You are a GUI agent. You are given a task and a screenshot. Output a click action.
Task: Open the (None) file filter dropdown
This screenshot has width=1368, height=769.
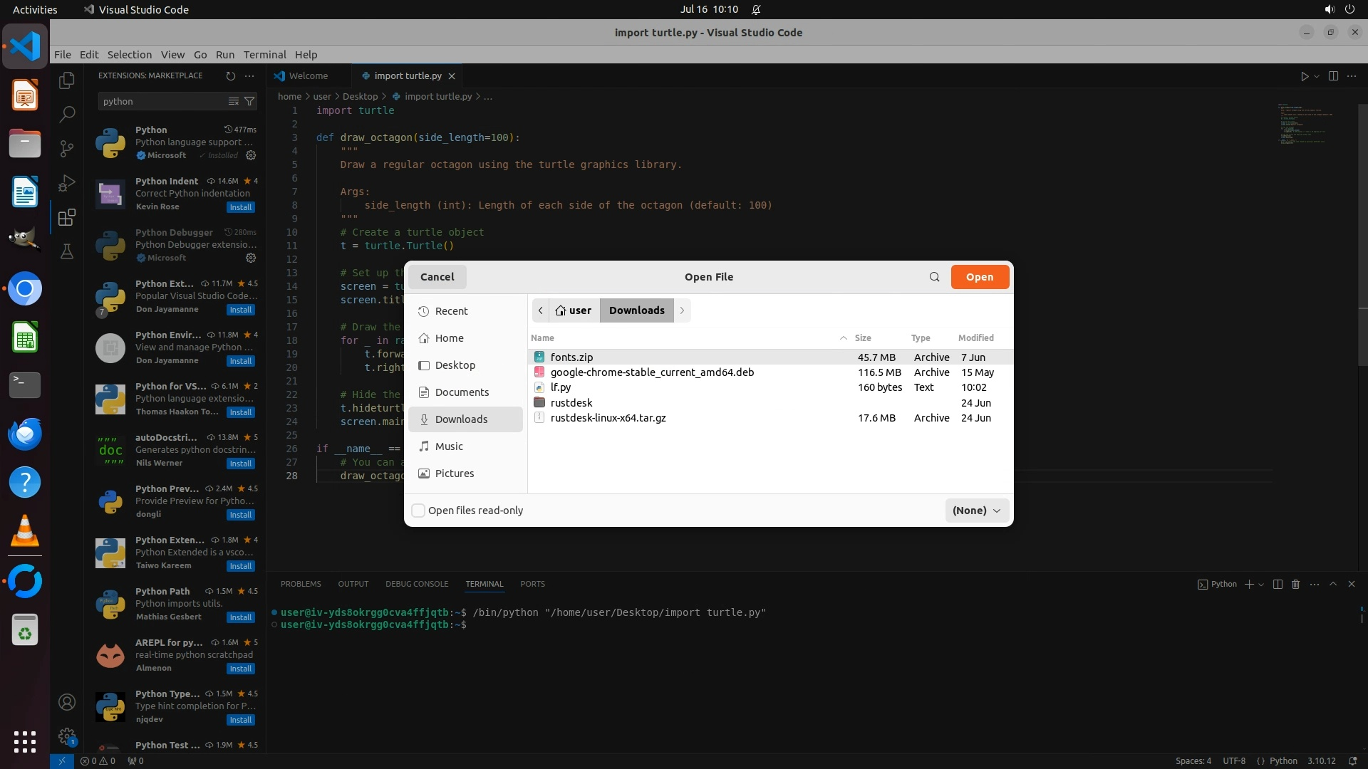point(976,511)
